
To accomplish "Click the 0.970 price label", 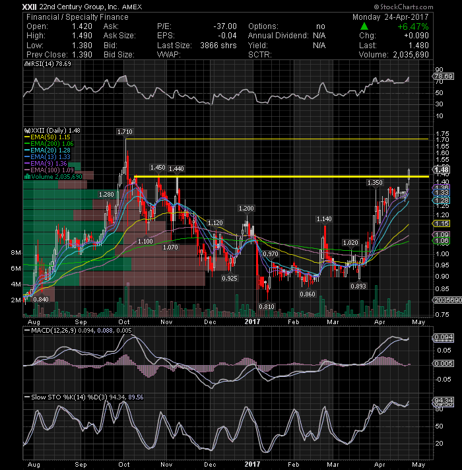I will (271, 254).
